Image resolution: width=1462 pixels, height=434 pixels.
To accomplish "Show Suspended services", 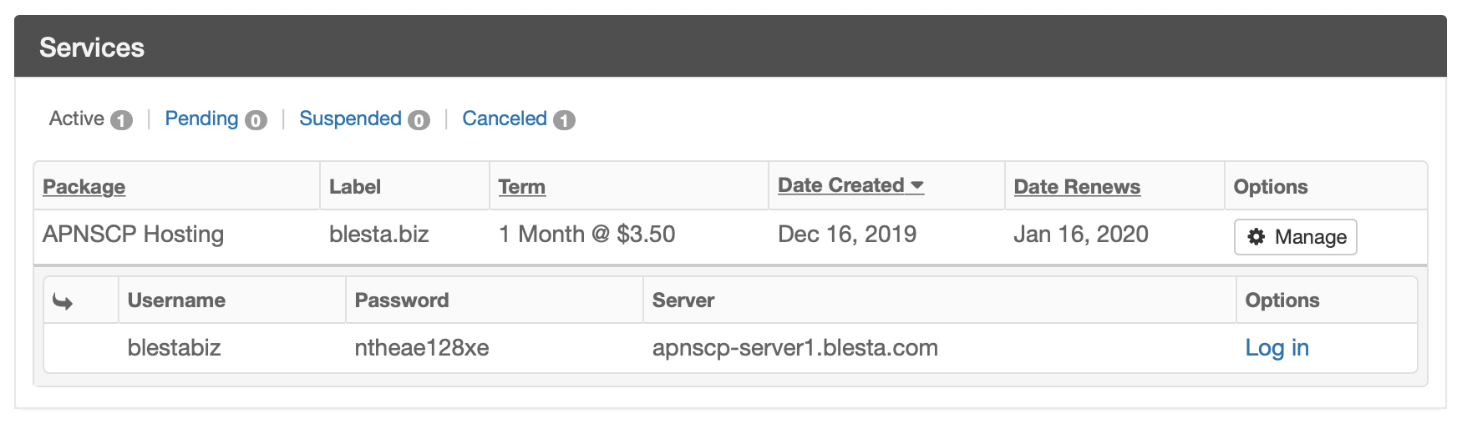I will click(x=350, y=119).
